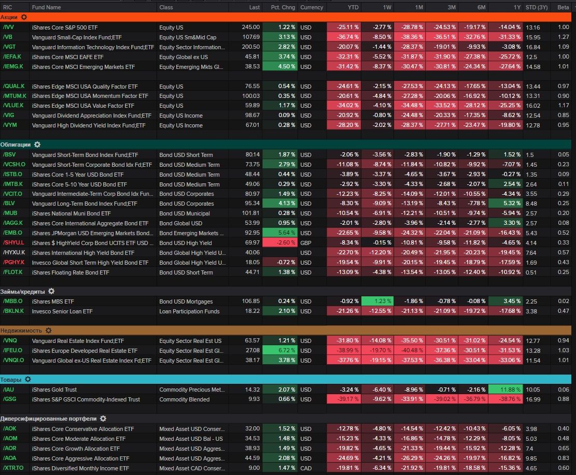This screenshot has width=576, height=475.
Task: Click the 11.88 % 1Y cell for IAU
Action: 505,390
